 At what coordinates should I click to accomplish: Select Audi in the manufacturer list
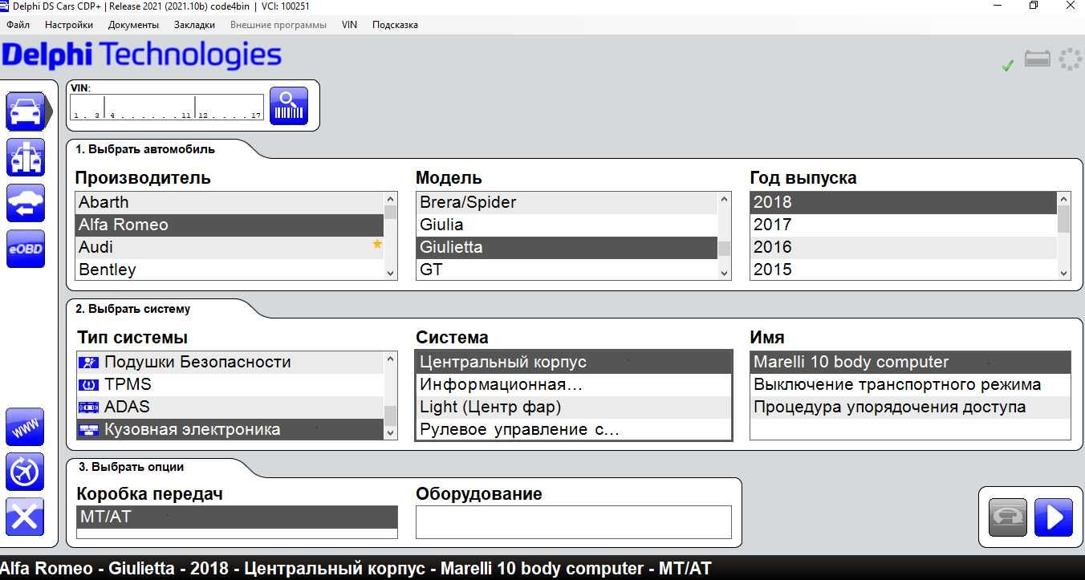[230, 247]
